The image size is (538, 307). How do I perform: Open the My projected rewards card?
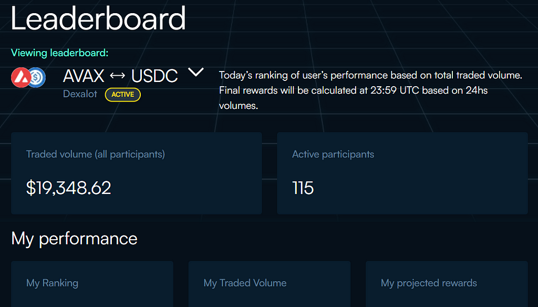pos(447,284)
